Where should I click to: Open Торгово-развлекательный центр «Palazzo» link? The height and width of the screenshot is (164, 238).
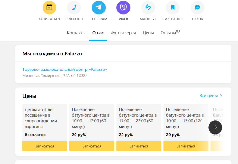tap(65, 69)
